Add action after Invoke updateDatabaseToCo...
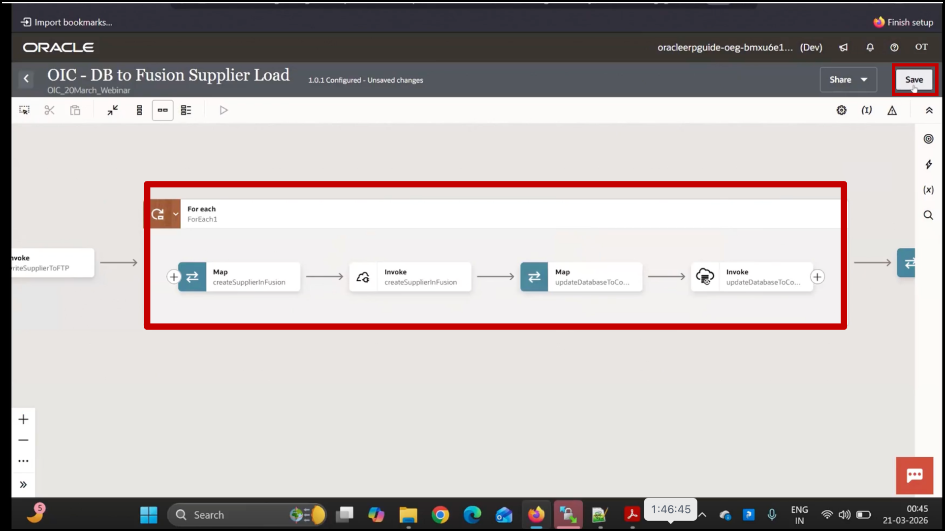 pyautogui.click(x=818, y=277)
